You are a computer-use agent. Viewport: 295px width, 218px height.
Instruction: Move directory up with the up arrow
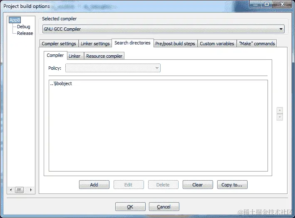280,110
